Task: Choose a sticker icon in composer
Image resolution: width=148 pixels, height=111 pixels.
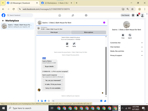Action: click(45, 101)
